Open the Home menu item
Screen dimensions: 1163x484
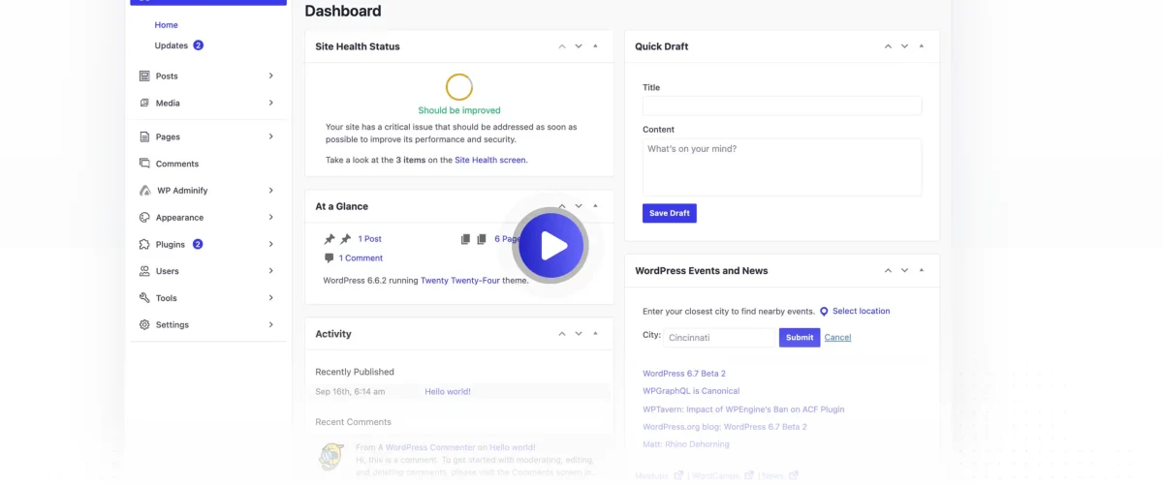[x=166, y=25]
